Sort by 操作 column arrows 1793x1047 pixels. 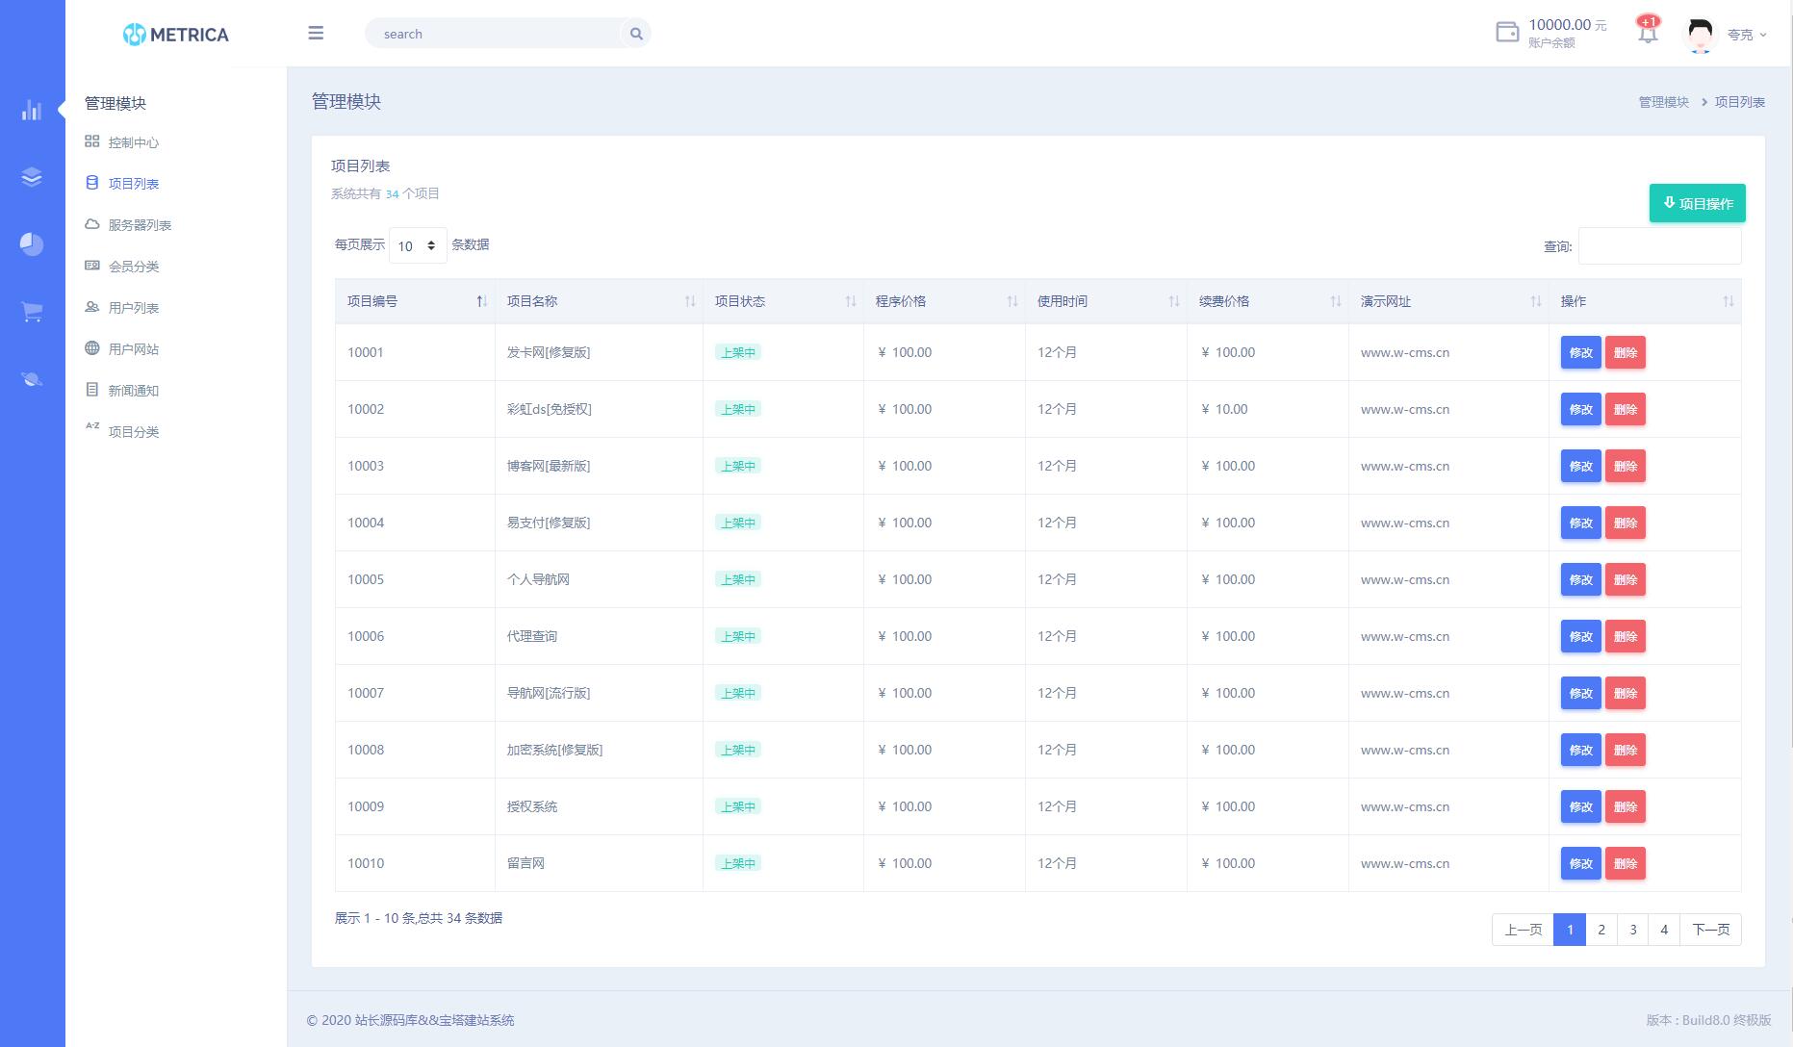1729,301
